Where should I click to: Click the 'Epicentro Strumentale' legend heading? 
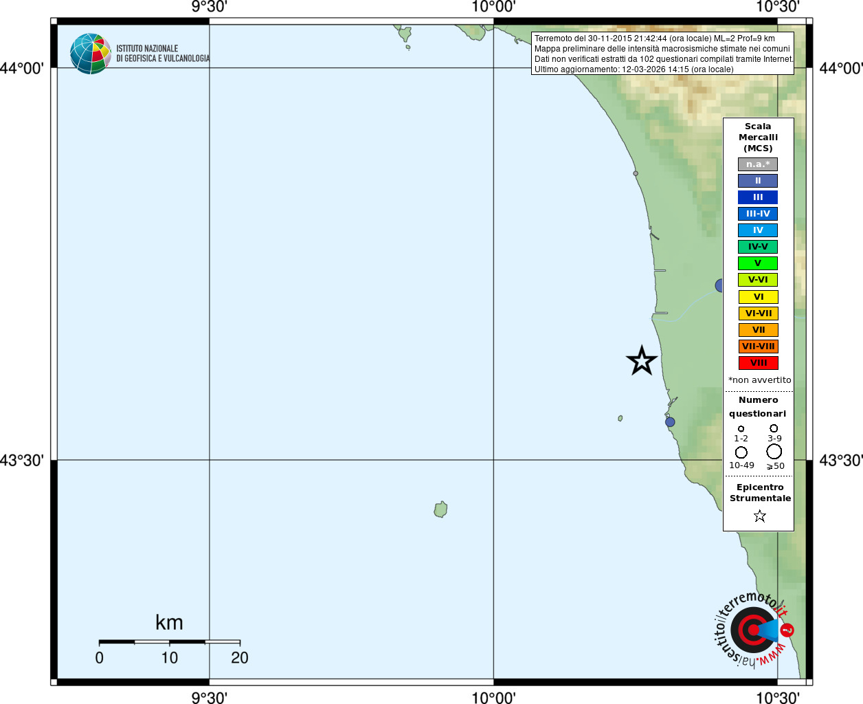[760, 493]
